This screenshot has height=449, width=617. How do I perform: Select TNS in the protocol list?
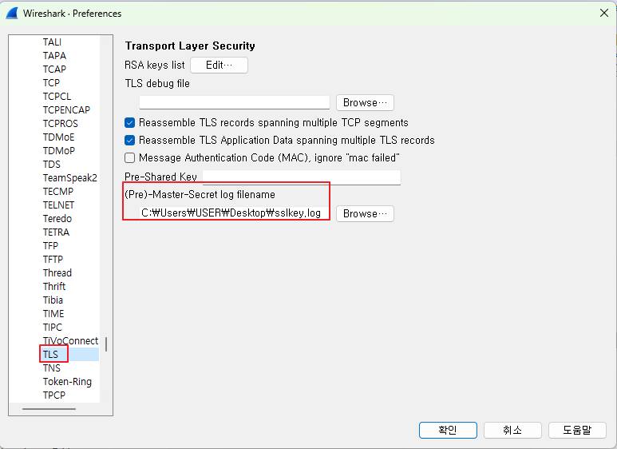point(52,368)
